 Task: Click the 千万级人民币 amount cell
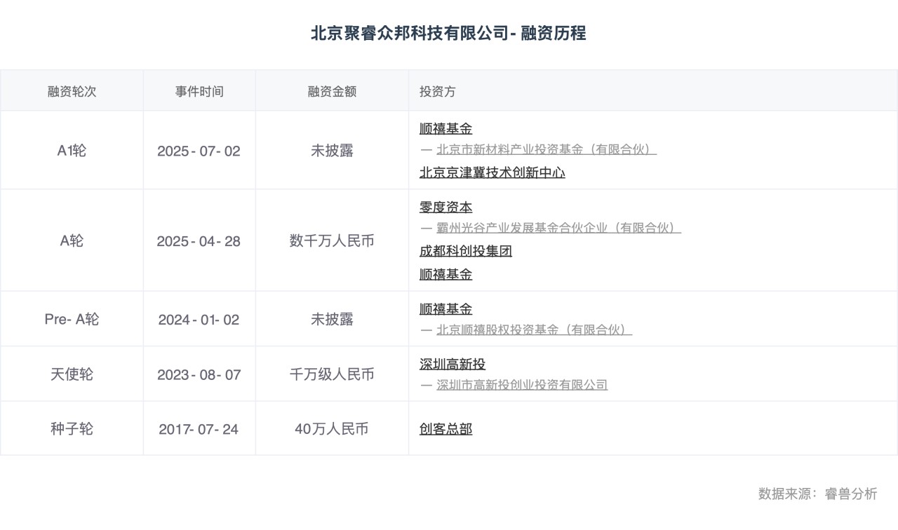point(332,374)
